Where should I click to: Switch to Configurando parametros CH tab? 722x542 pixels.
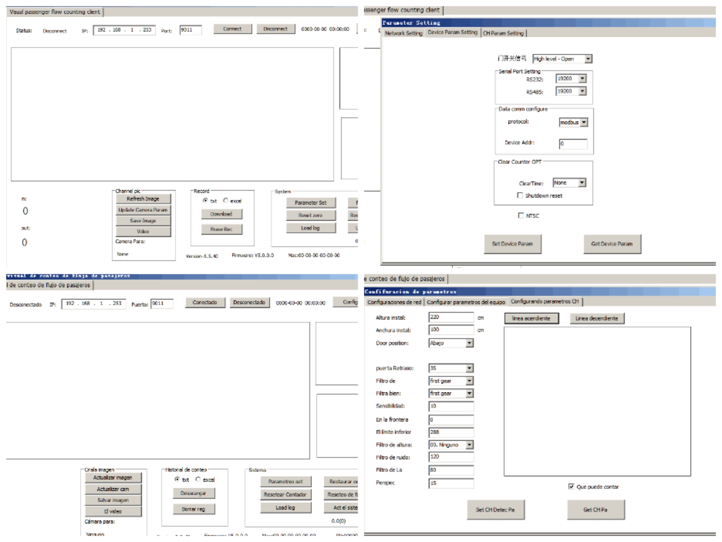[545, 301]
